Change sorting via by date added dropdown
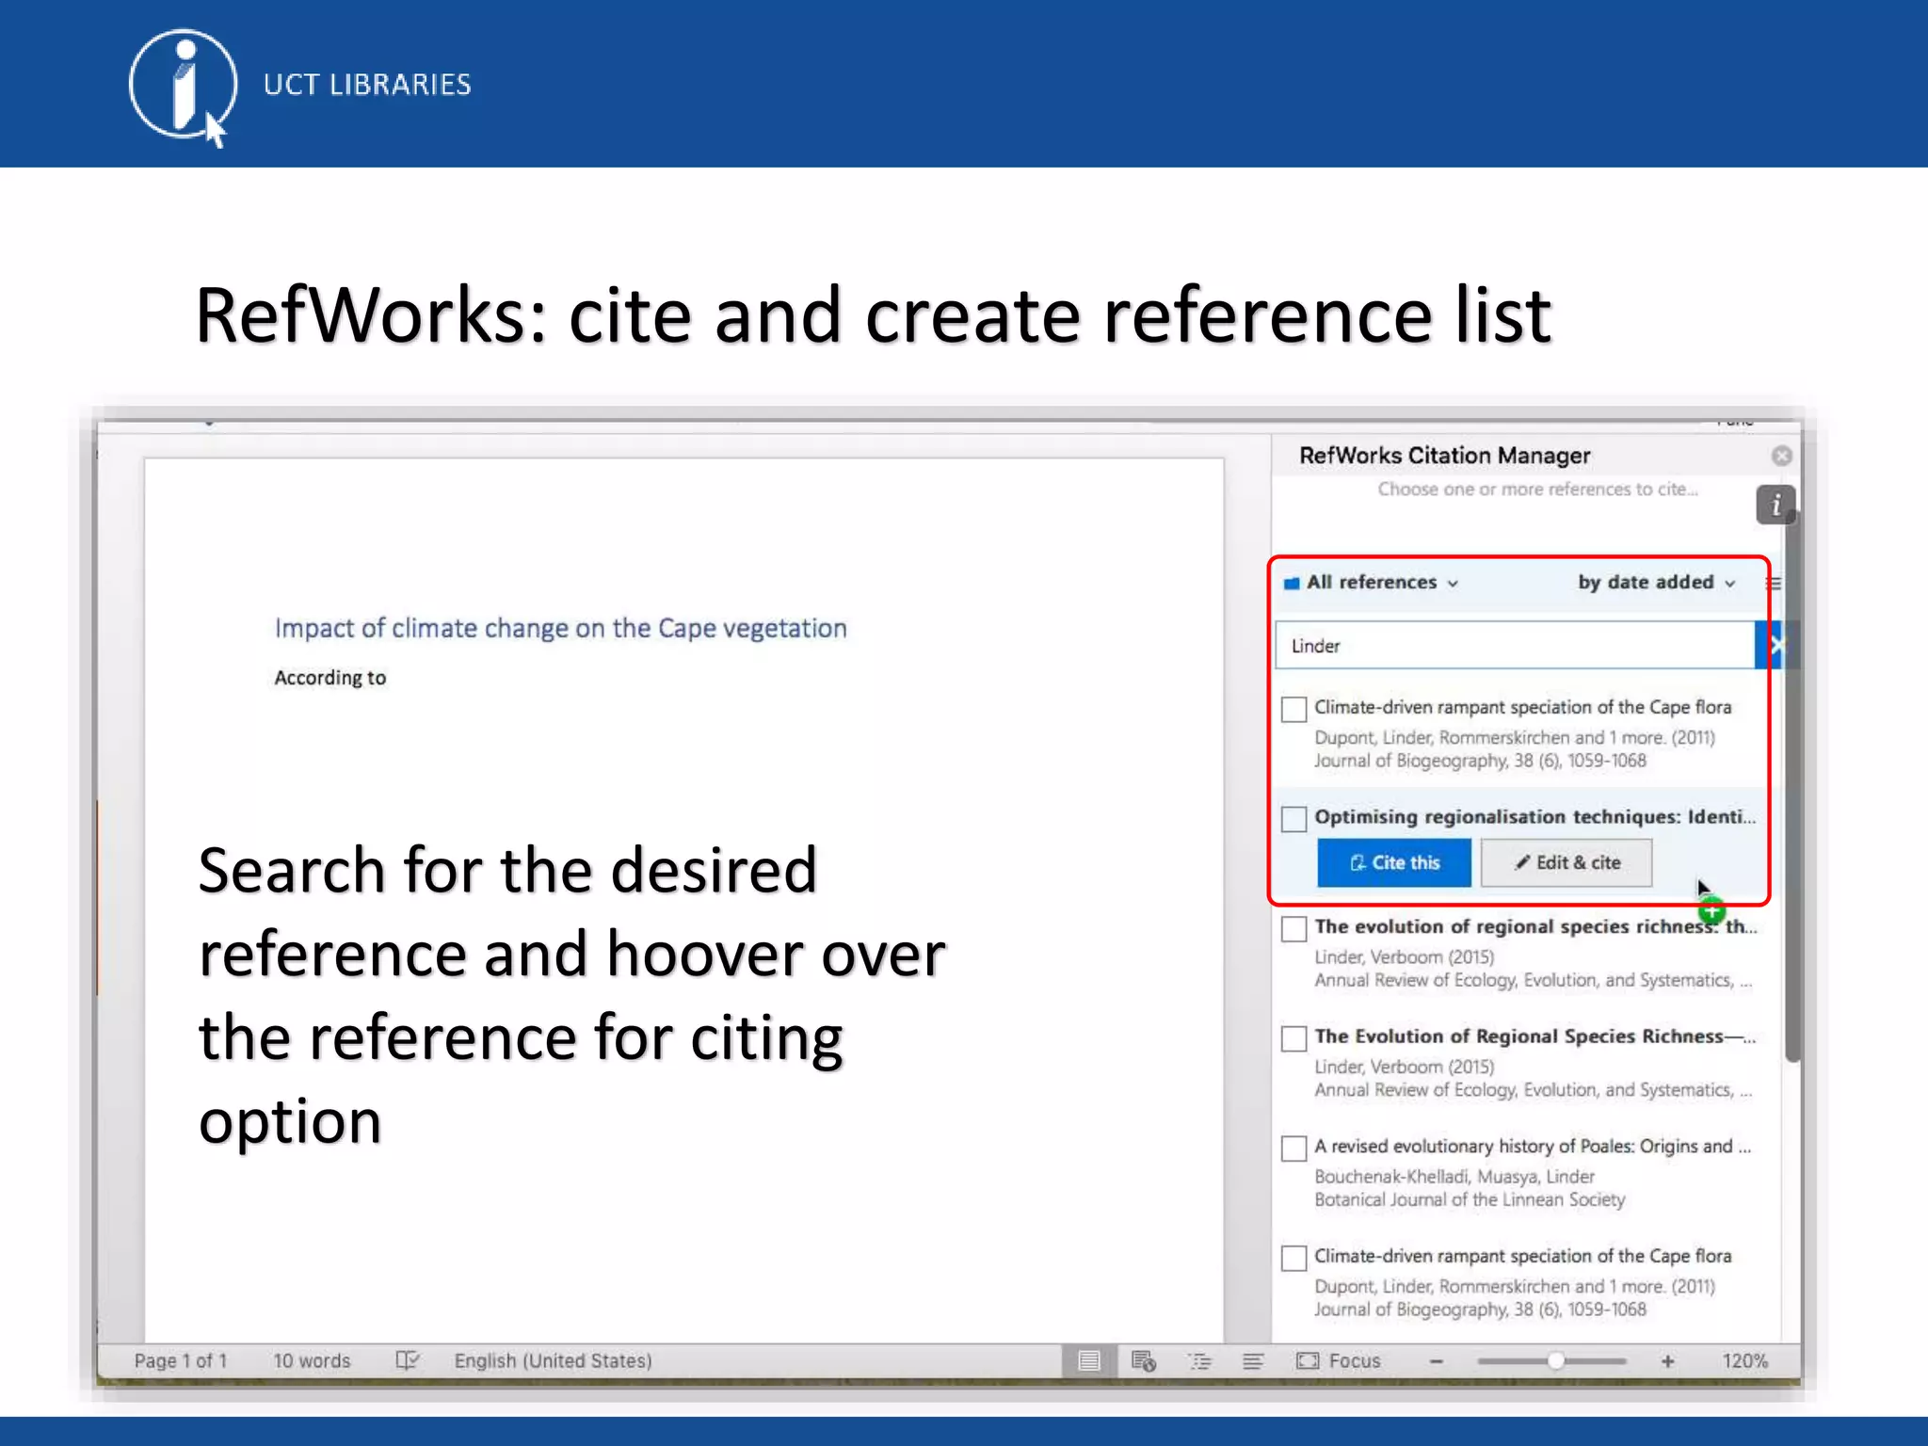The width and height of the screenshot is (1928, 1446). click(1656, 583)
